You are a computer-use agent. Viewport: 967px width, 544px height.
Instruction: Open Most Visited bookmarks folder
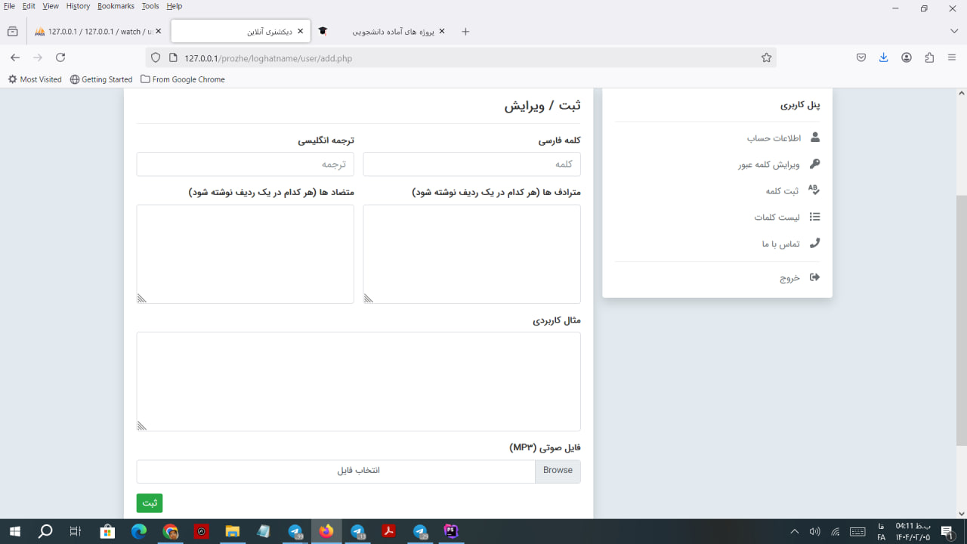[x=35, y=79]
